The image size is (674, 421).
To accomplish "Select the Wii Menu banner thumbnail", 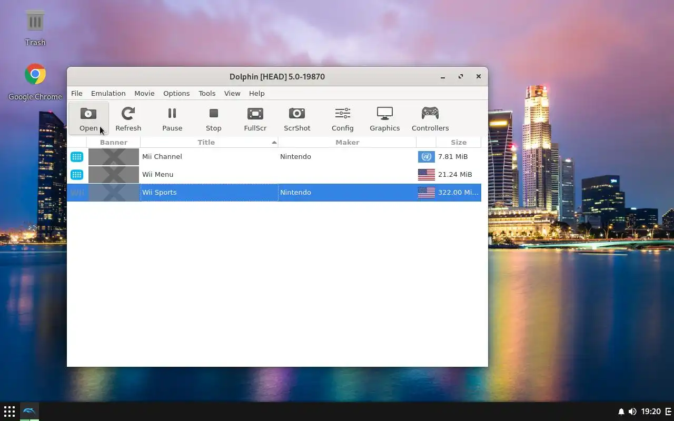I will (114, 175).
